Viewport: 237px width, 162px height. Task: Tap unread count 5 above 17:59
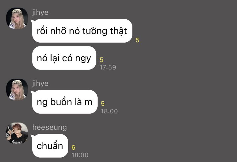pyautogui.click(x=101, y=60)
